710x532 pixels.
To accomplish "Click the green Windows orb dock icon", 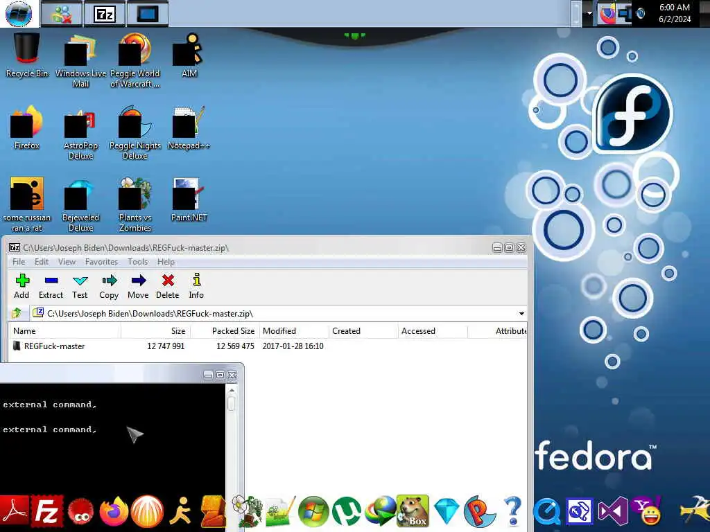I will 313,512.
